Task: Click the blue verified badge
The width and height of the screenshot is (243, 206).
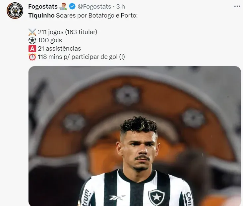Action: (72, 7)
